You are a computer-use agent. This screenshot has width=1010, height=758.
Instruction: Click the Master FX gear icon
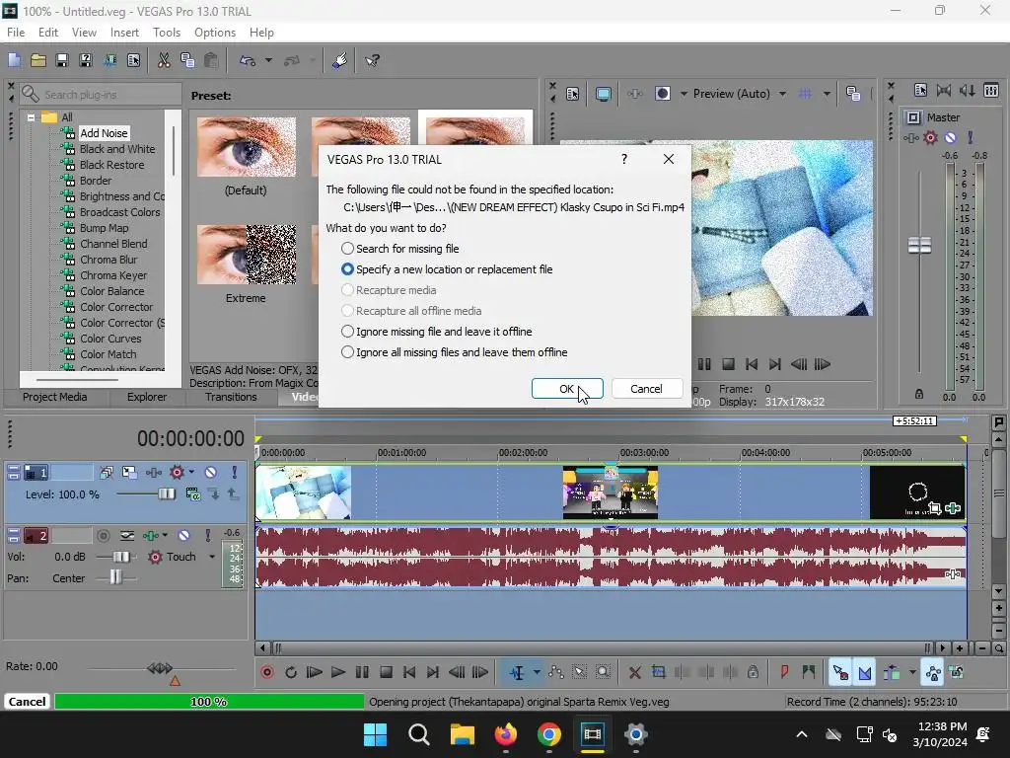pos(930,137)
